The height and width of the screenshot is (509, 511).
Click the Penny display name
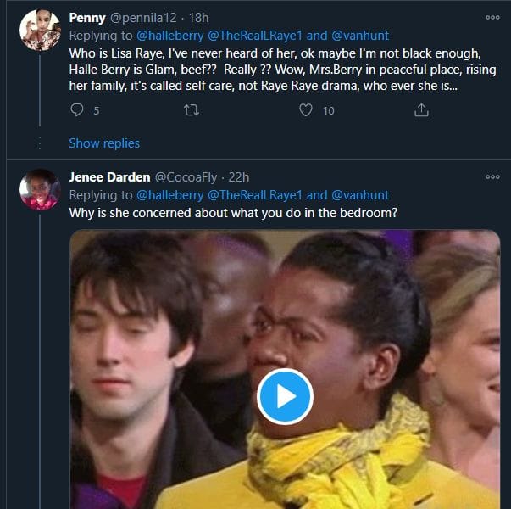87,17
